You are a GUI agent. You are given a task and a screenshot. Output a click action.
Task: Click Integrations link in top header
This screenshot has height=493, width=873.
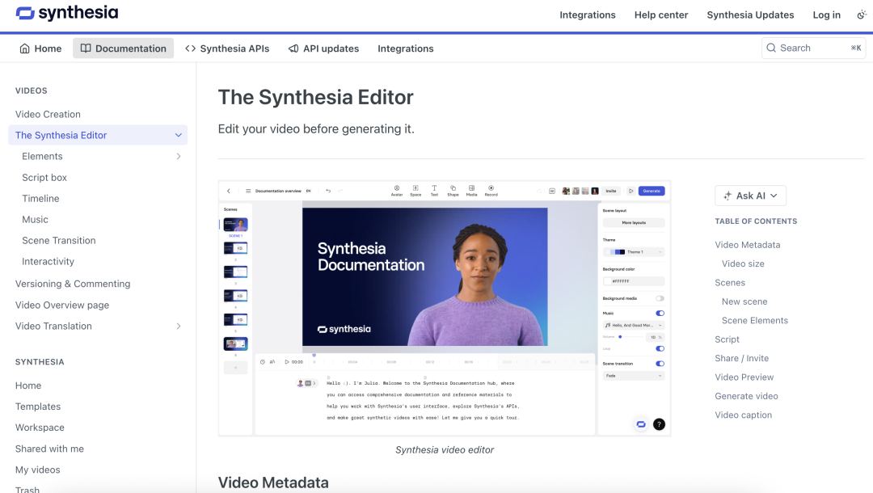588,15
